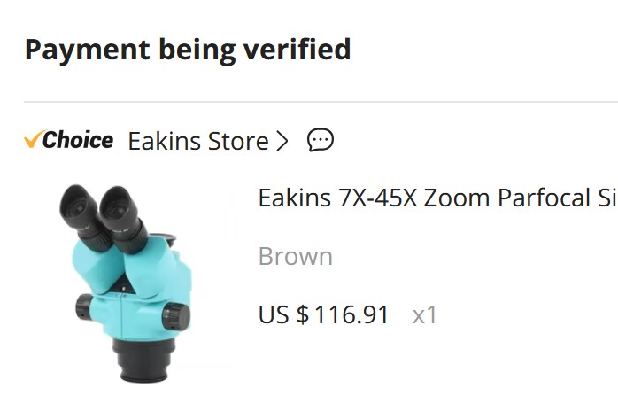
Task: Open chat with the Eakins Store seller
Action: coord(320,140)
